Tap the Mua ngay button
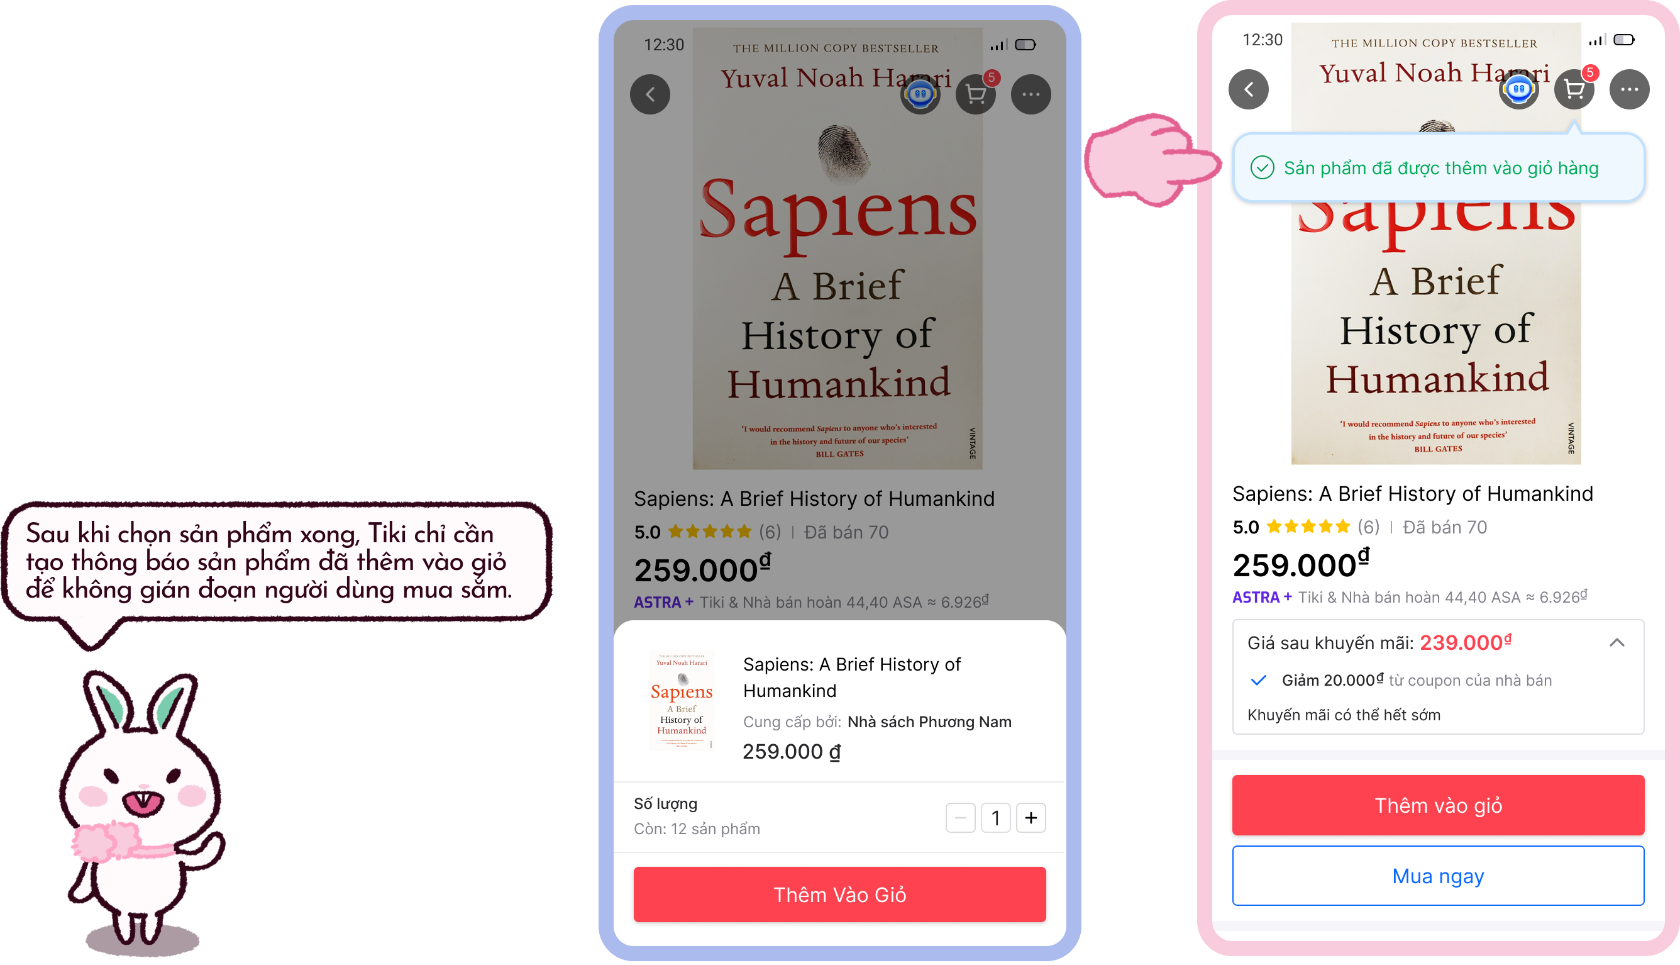The width and height of the screenshot is (1680, 965). [x=1438, y=876]
